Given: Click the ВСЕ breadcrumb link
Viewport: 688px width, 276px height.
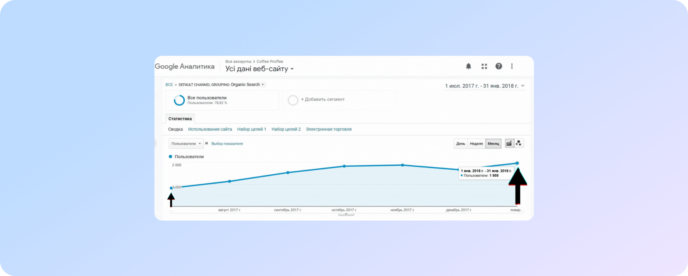Looking at the screenshot, I should coord(169,84).
